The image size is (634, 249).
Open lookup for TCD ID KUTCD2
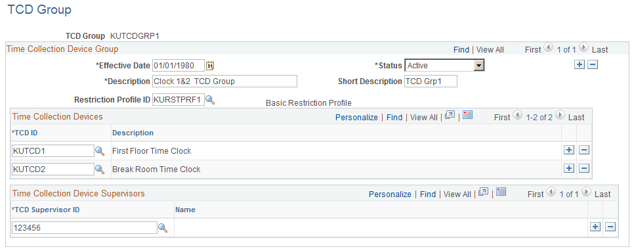(100, 170)
